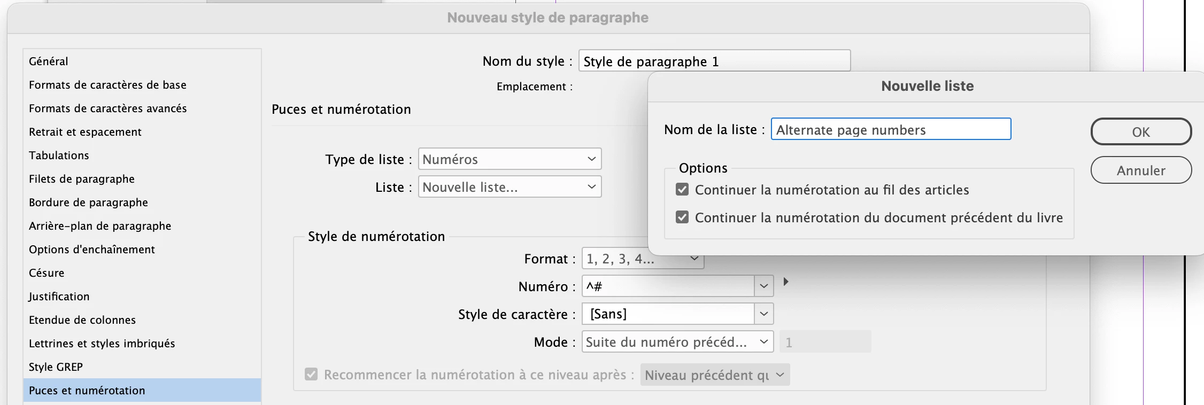Open Lettrines et styles imbriqués section
The image size is (1204, 405).
102,344
